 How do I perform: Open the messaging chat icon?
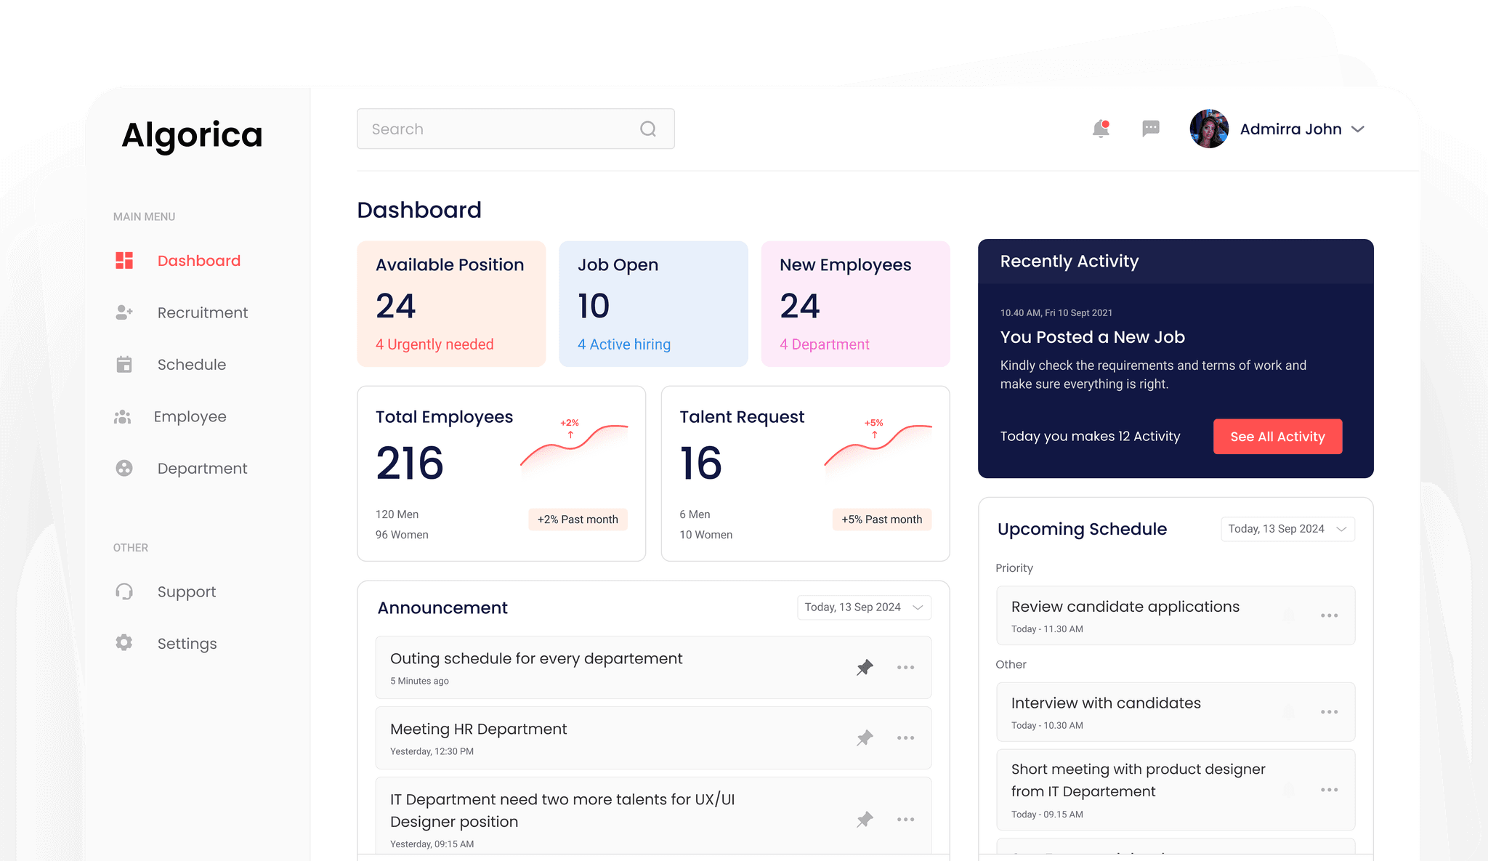(x=1150, y=129)
